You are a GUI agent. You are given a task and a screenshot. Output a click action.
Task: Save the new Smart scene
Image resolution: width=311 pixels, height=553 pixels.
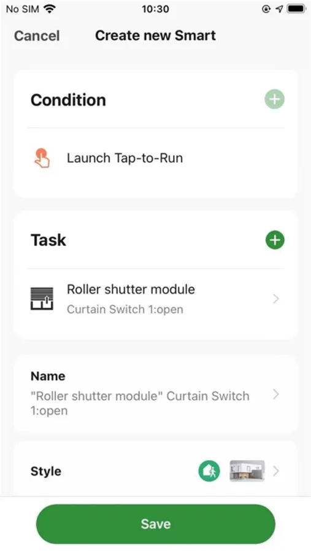click(156, 524)
